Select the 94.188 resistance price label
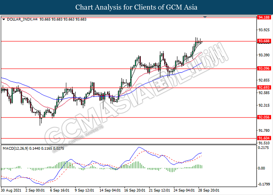The width and height of the screenshot is (273, 195). [x=264, y=17]
